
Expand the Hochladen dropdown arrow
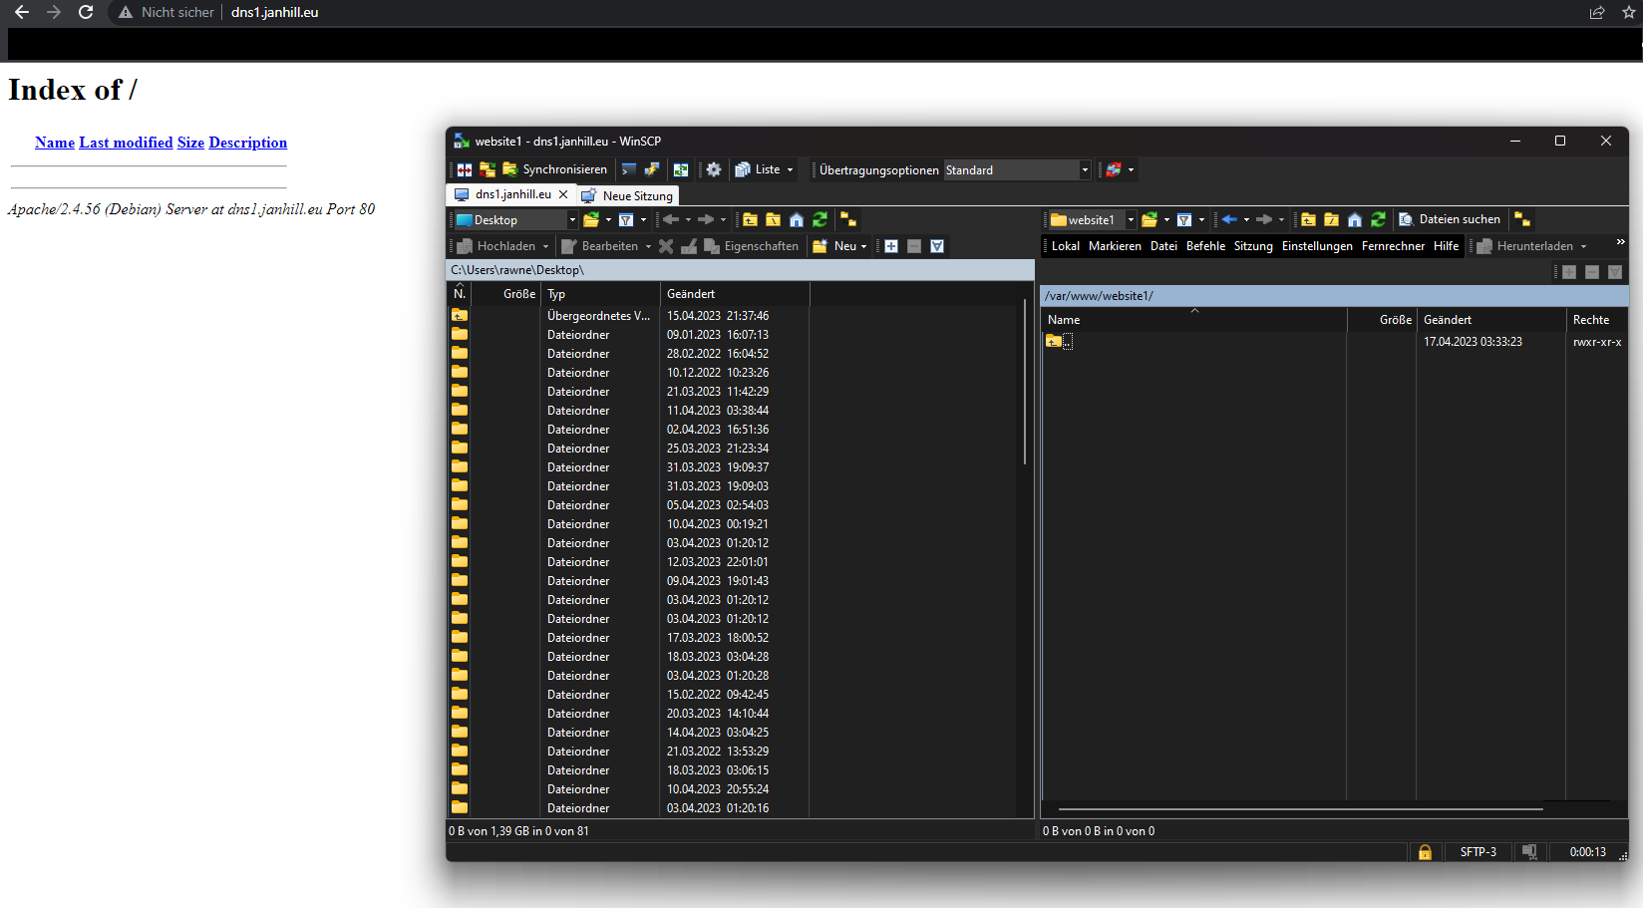[545, 246]
